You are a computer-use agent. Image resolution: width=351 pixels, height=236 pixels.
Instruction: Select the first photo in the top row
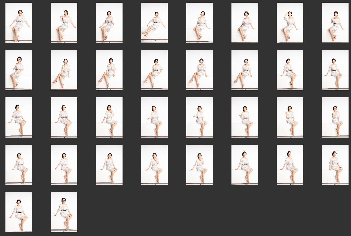[x=19, y=23]
